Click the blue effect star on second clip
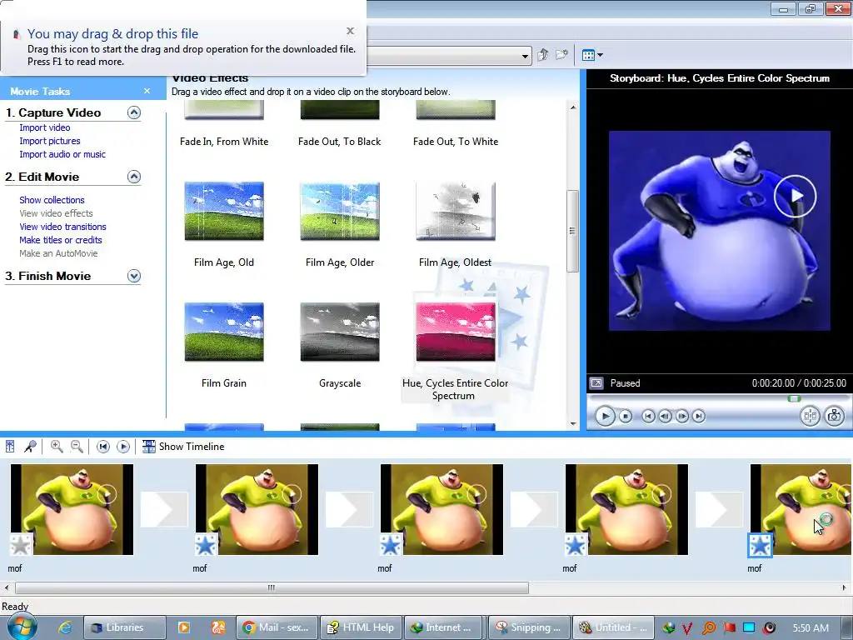This screenshot has width=853, height=640. (x=206, y=545)
